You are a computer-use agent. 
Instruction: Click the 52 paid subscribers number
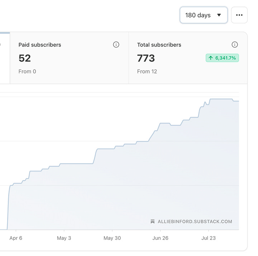tap(25, 58)
